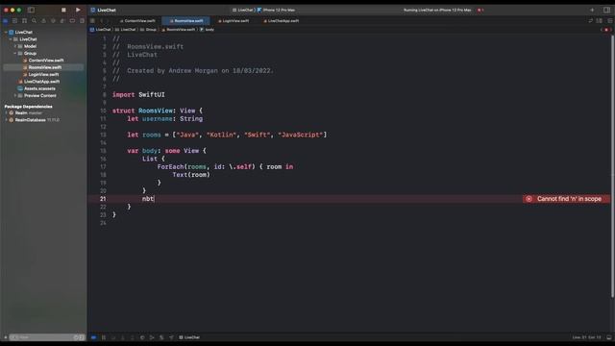Run the LiveChat project
615x346 pixels.
[x=78, y=10]
